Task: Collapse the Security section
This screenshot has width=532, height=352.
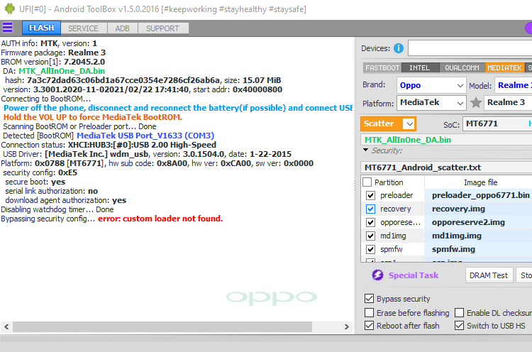Action: (x=366, y=150)
